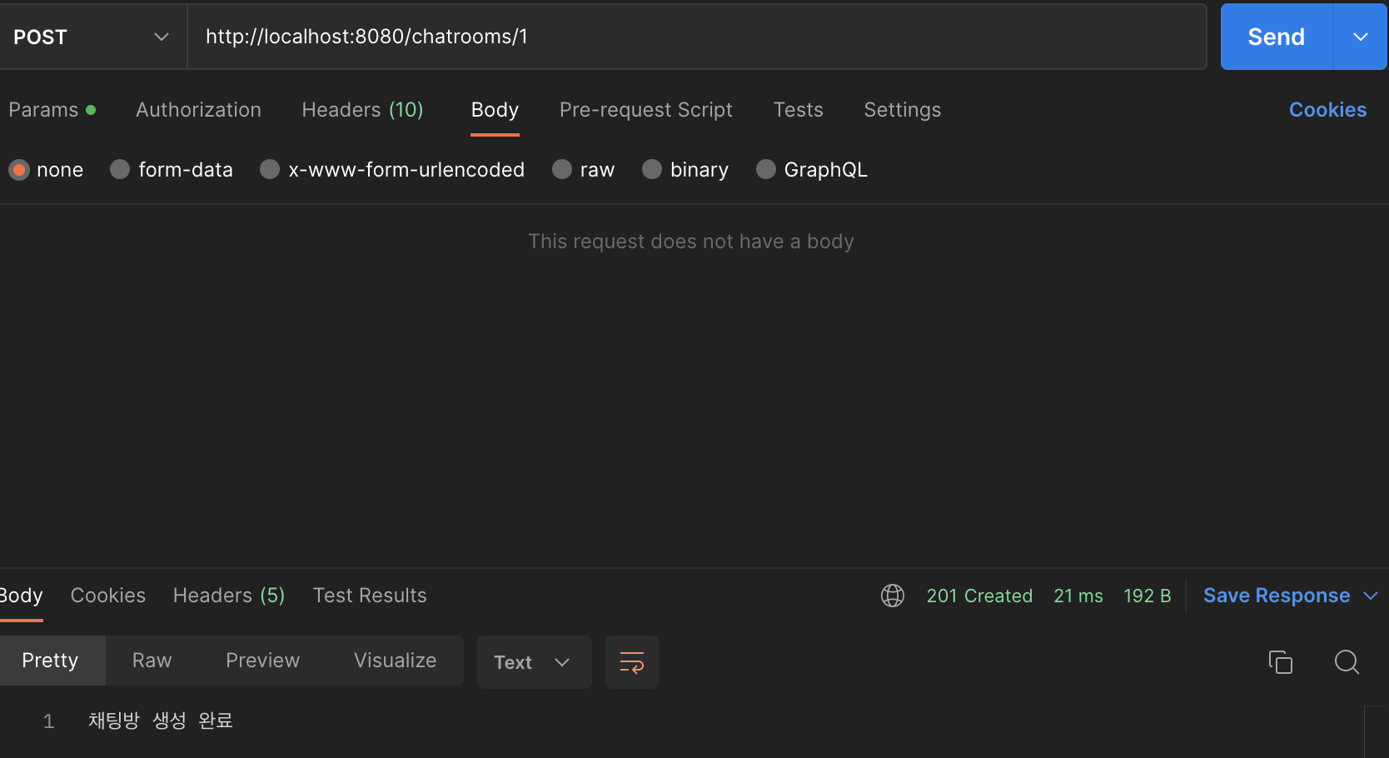Select the request Body tab

tap(495, 110)
